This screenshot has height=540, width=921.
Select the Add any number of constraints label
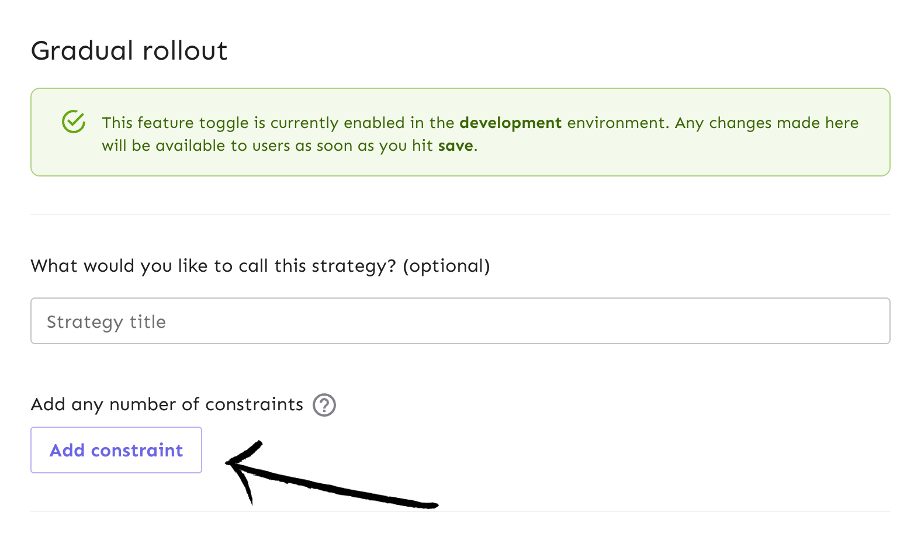click(167, 404)
